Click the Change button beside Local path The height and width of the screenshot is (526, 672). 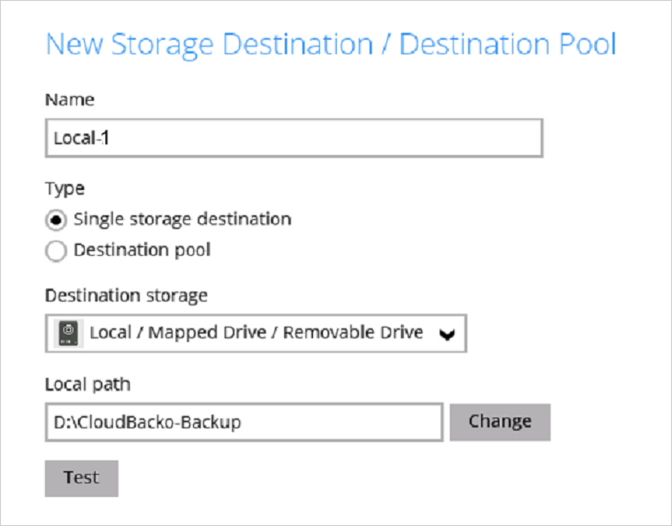click(499, 422)
